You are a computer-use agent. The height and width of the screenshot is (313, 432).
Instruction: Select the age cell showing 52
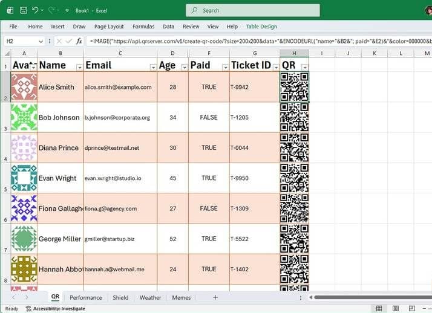click(173, 239)
